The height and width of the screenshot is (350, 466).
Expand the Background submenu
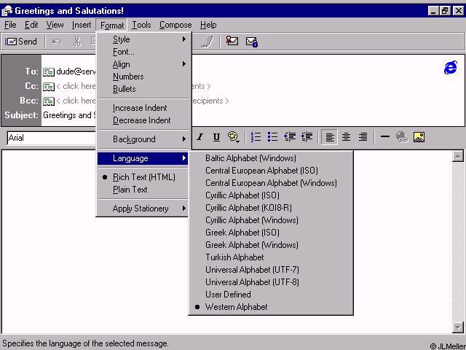tap(143, 139)
